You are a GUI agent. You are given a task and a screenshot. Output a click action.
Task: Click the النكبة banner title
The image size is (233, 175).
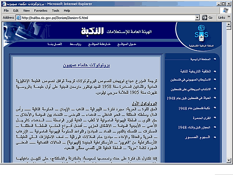92,31
